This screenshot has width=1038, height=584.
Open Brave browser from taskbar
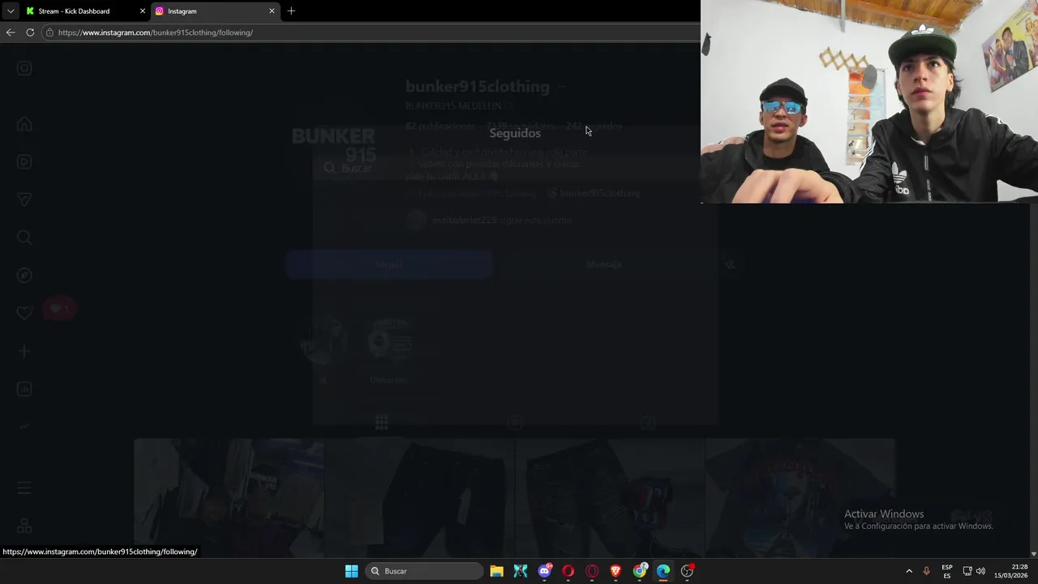pyautogui.click(x=616, y=571)
